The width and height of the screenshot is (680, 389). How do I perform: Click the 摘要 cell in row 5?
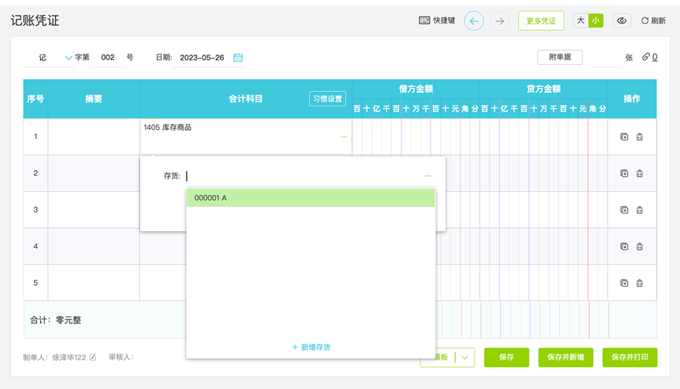(93, 282)
